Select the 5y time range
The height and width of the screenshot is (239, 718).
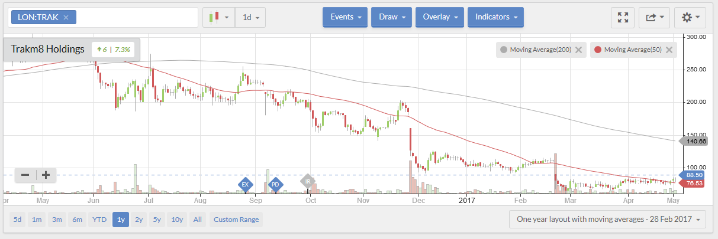pos(157,220)
